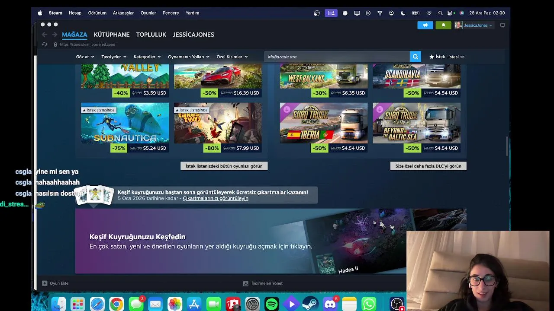The width and height of the screenshot is (554, 311).
Task: Open the Pencere menu
Action: (171, 13)
